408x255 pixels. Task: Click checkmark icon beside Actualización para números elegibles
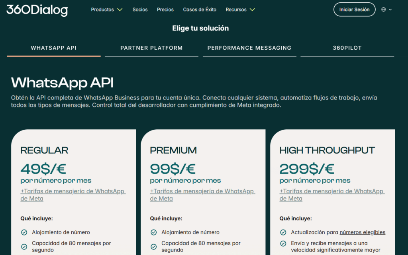(283, 232)
